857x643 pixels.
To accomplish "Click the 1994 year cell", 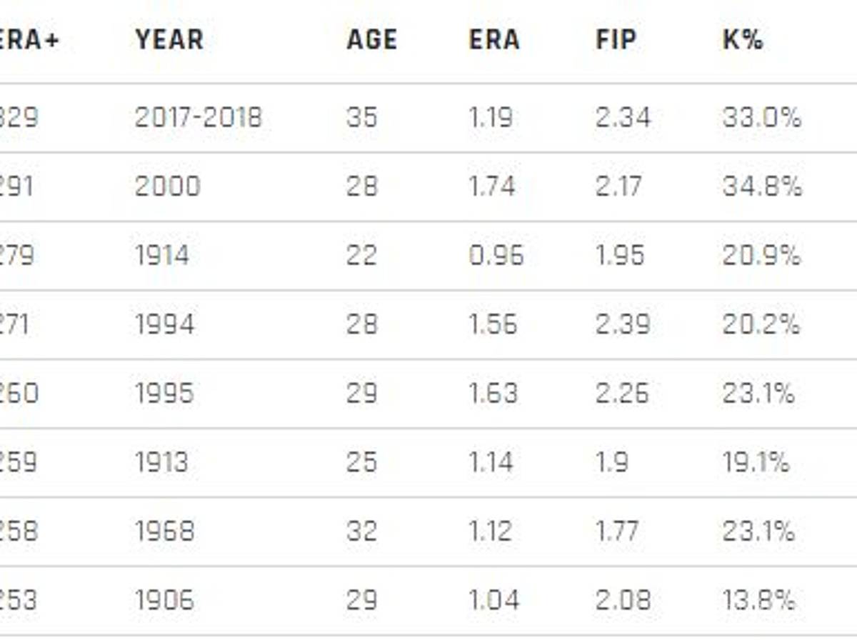I will click(164, 324).
